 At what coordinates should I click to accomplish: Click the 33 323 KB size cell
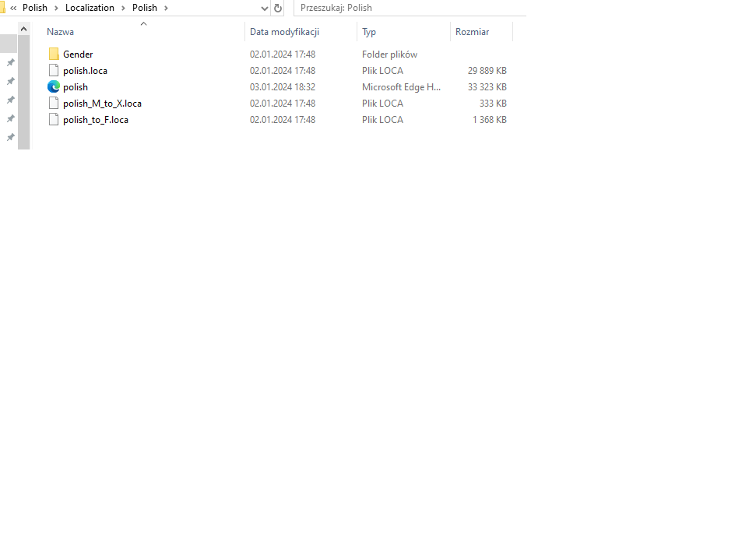(x=487, y=87)
